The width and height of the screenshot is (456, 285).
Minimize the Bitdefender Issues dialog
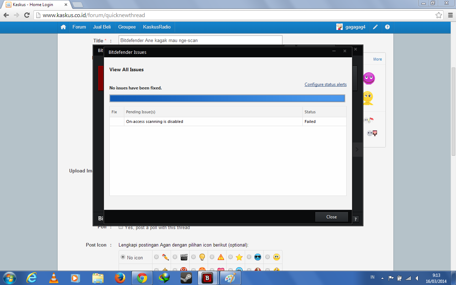[334, 51]
